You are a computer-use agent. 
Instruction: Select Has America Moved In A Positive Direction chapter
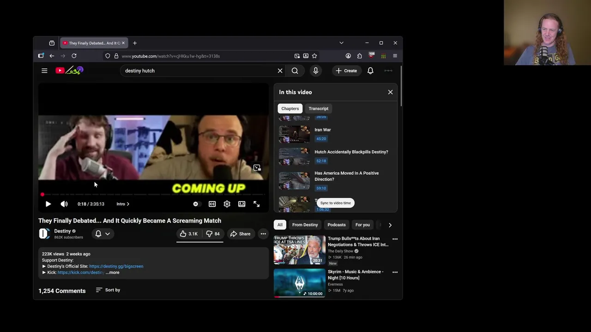click(x=347, y=176)
